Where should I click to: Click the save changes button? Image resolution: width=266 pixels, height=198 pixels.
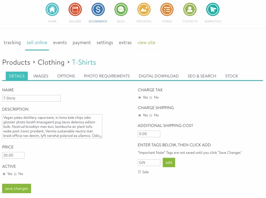coord(16,188)
